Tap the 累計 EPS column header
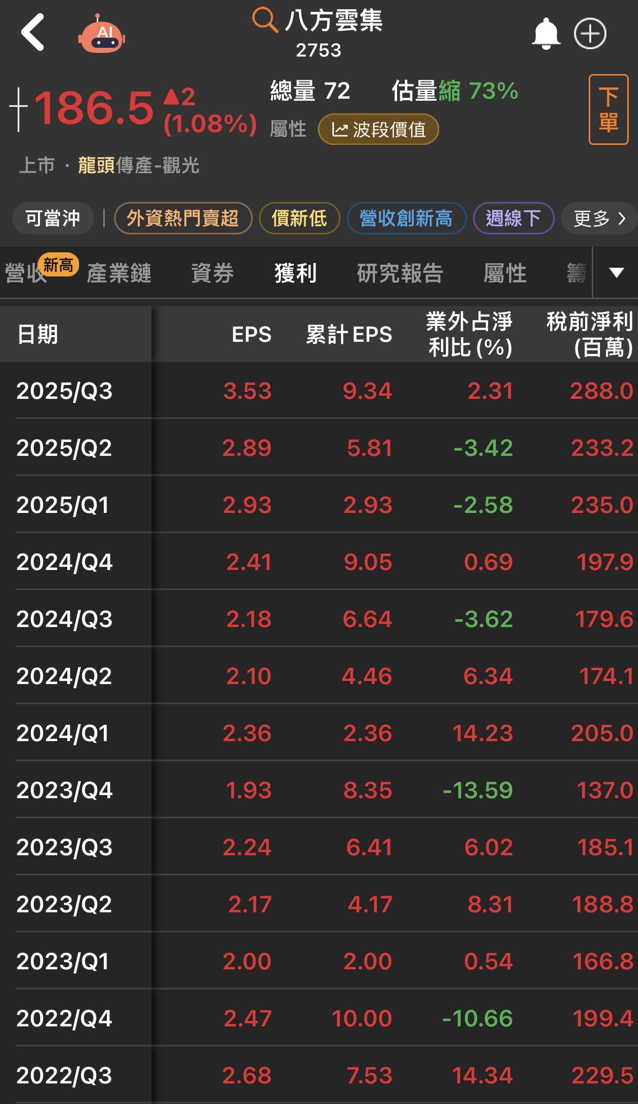Viewport: 638px width, 1104px height. [349, 335]
